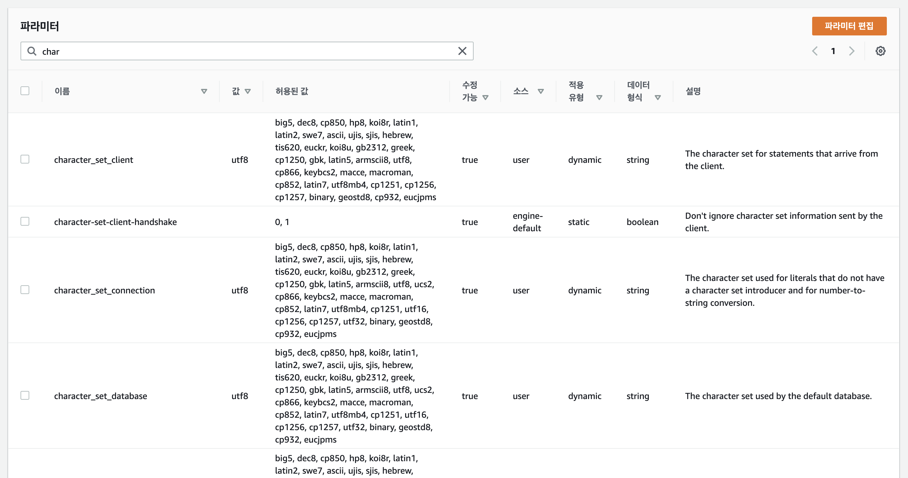This screenshot has width=908, height=478.
Task: Go to previous page arrow
Action: [x=815, y=51]
